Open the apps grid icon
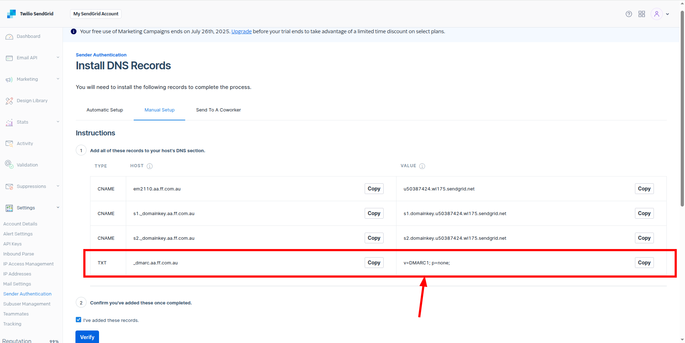The image size is (685, 343). (642, 14)
